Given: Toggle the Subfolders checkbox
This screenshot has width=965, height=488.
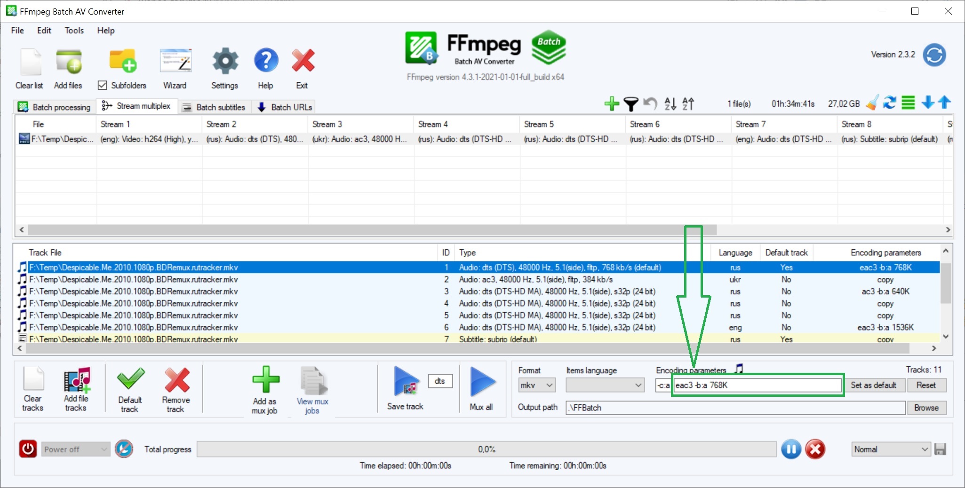Looking at the screenshot, I should pyautogui.click(x=103, y=85).
